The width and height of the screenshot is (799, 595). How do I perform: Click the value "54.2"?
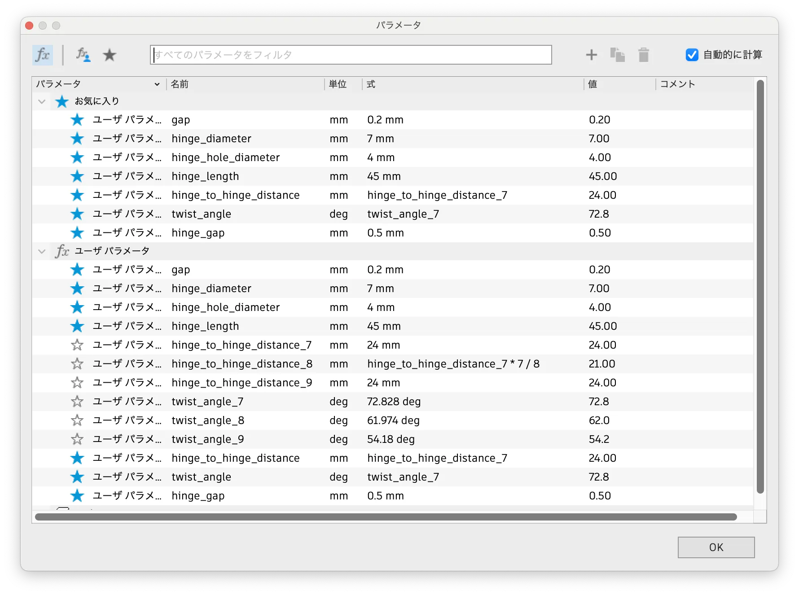click(599, 439)
